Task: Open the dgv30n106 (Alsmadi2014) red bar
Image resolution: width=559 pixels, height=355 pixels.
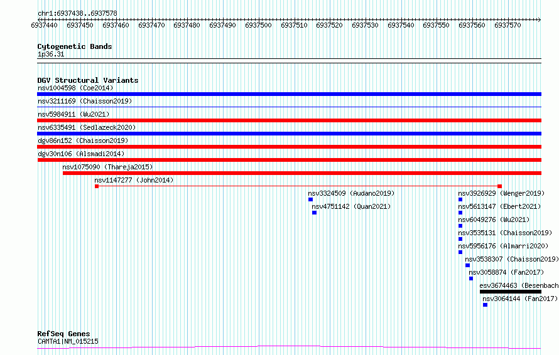Action: (x=289, y=160)
